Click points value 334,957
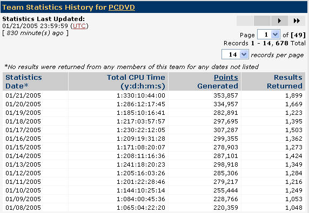 click(x=226, y=104)
